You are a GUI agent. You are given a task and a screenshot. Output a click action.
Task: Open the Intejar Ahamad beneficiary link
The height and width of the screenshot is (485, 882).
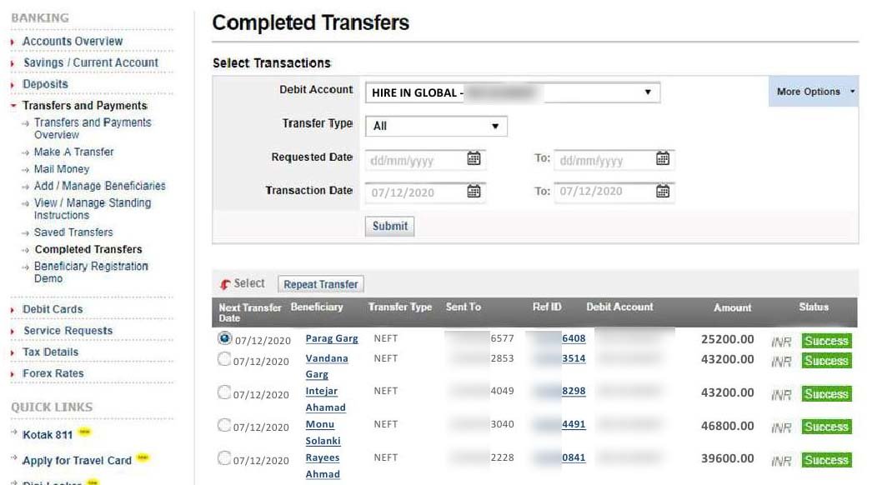pyautogui.click(x=322, y=392)
